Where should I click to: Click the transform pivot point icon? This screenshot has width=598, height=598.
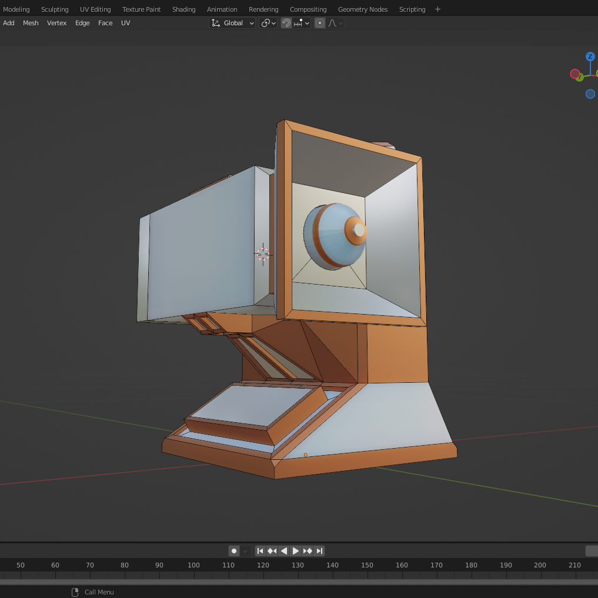click(x=265, y=23)
